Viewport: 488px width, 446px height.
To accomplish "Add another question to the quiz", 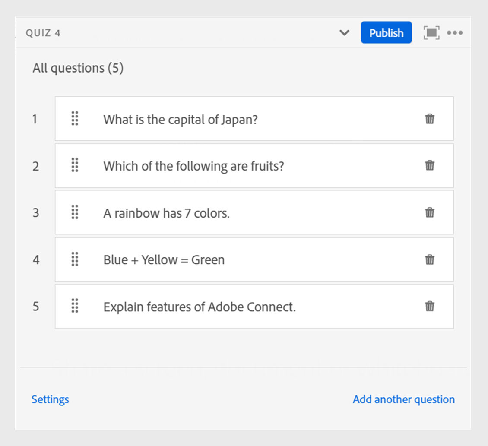I will tap(403, 399).
